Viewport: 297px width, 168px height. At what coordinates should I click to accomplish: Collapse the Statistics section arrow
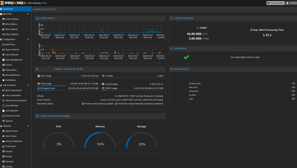coord(28,126)
